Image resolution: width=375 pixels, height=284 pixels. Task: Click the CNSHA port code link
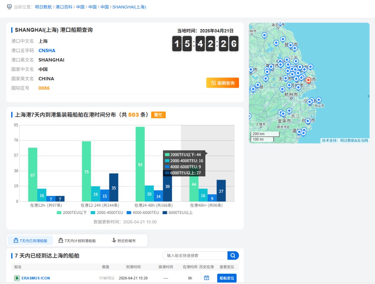[x=47, y=51]
